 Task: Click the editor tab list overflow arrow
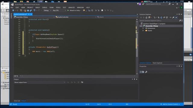pos(137,14)
